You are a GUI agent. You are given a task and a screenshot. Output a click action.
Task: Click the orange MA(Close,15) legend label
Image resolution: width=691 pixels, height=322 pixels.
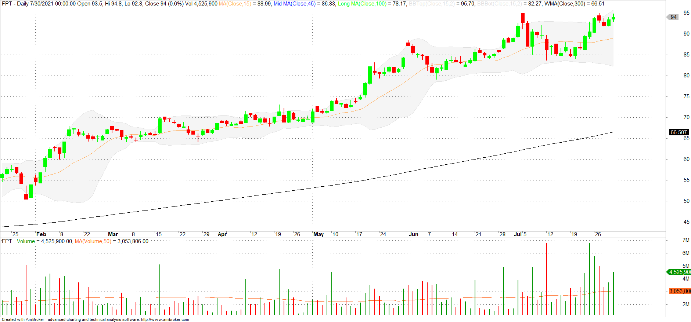pos(235,4)
